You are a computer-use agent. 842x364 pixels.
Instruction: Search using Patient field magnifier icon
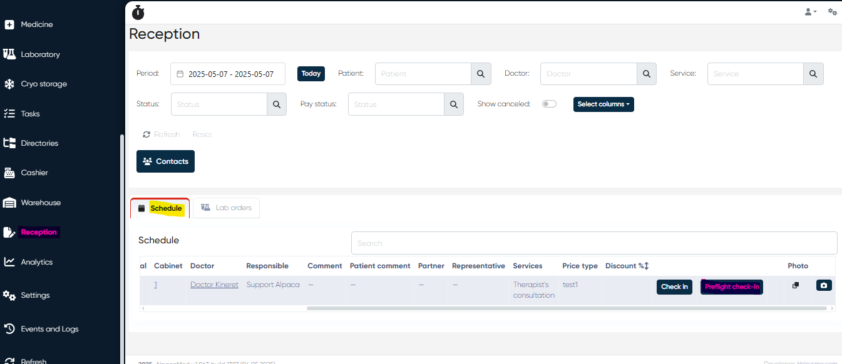[x=481, y=74]
